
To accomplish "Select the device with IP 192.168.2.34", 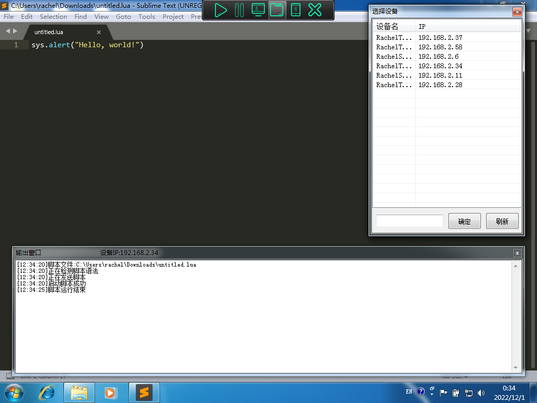I will click(441, 66).
